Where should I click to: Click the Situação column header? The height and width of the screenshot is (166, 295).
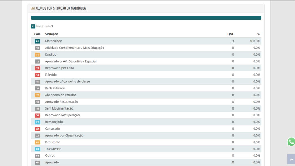tap(52, 34)
